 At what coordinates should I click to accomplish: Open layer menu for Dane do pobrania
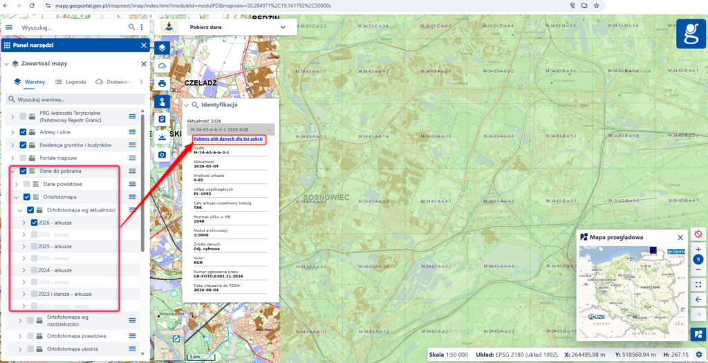[x=132, y=171]
